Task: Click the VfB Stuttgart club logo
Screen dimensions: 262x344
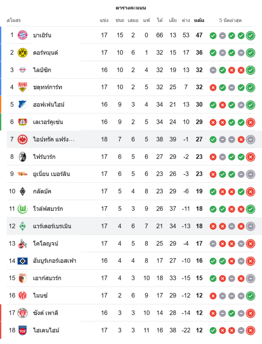Action: (22, 87)
